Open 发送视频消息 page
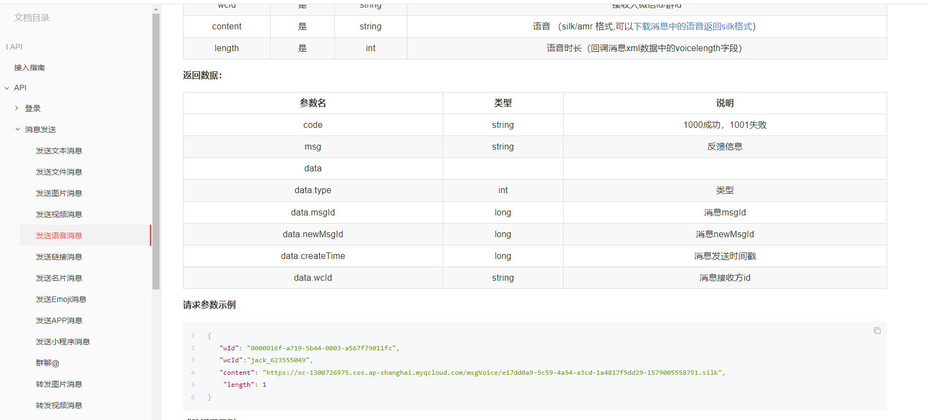This screenshot has height=420, width=928. 59,214
